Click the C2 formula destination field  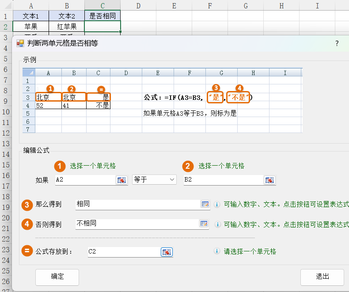coord(123,252)
